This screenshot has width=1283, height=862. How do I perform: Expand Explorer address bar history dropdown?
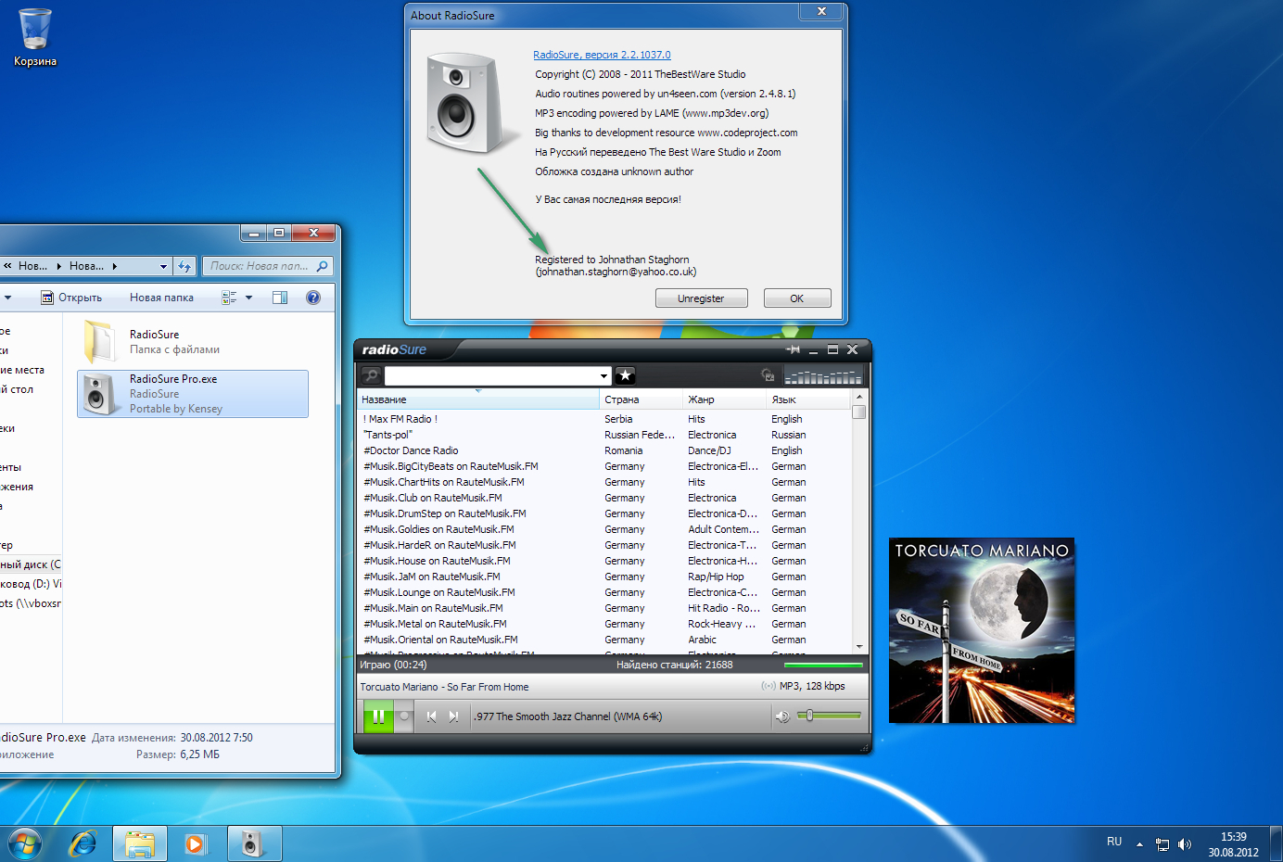pos(163,266)
